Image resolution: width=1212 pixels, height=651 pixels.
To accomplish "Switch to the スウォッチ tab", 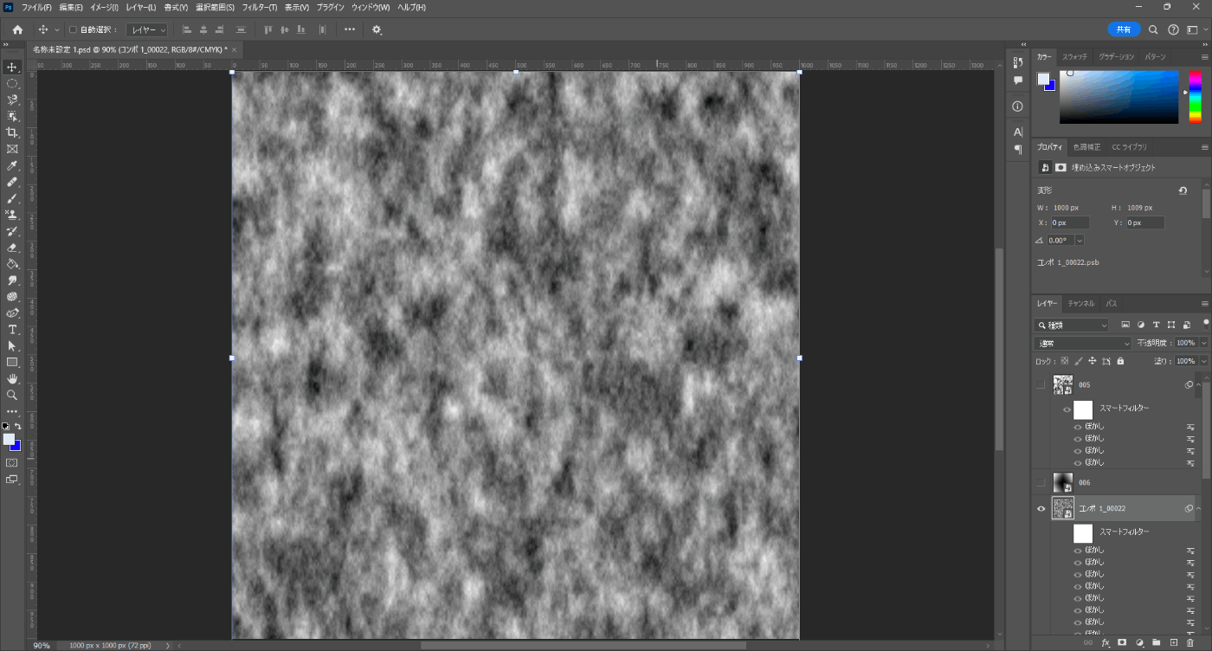I will pos(1075,56).
